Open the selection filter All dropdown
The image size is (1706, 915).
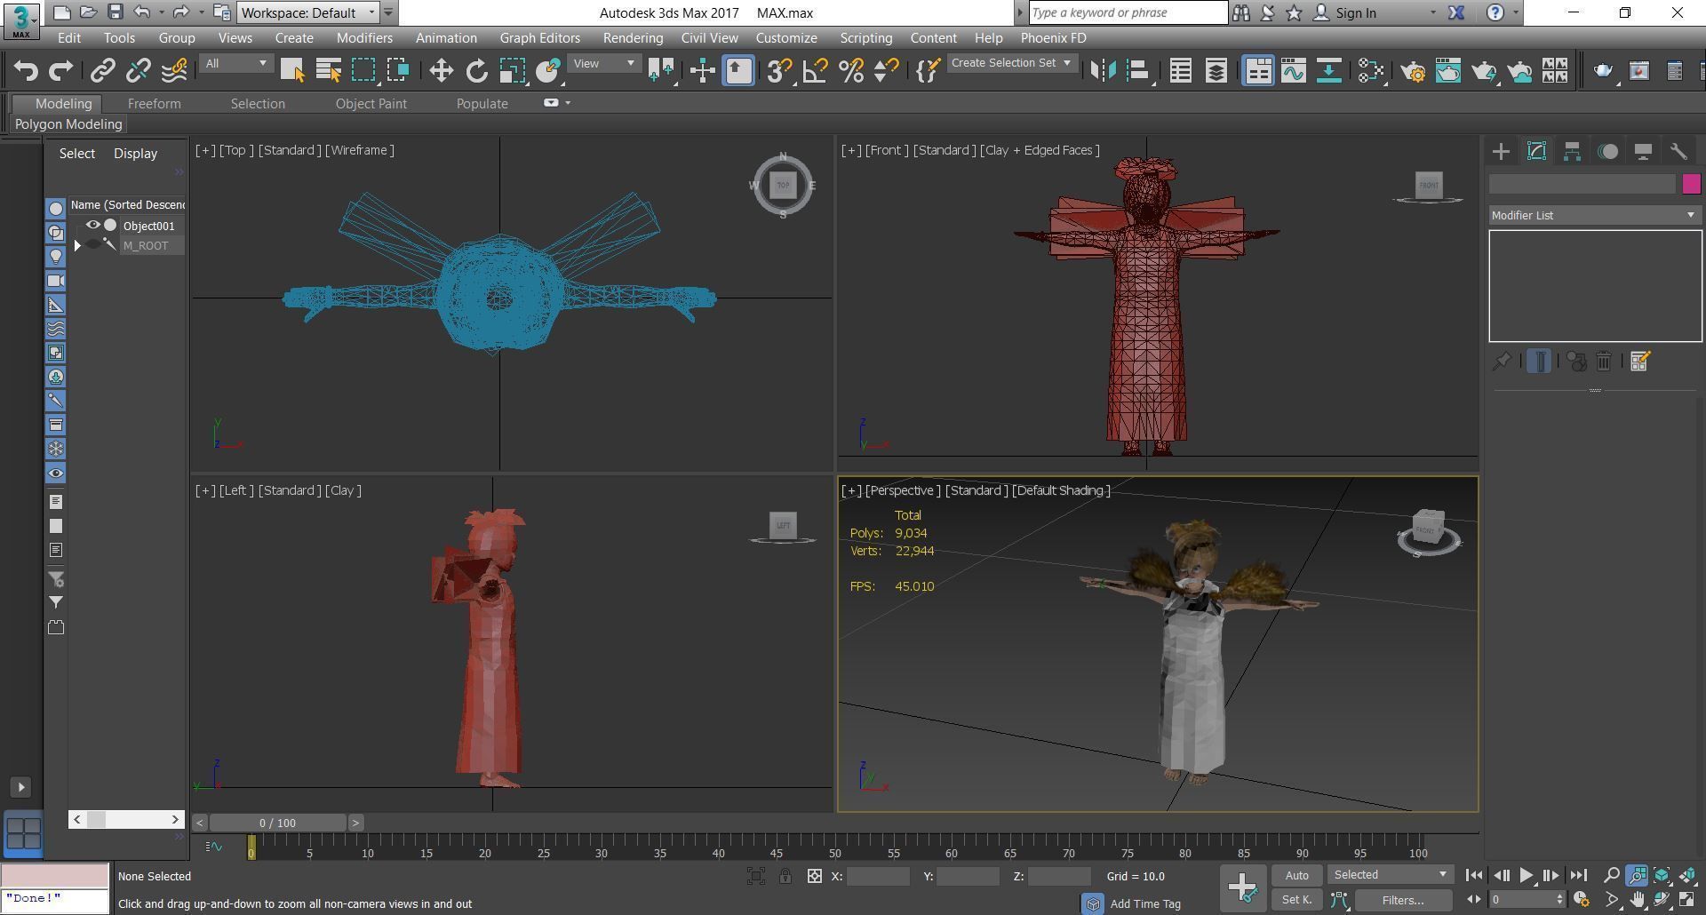click(235, 64)
